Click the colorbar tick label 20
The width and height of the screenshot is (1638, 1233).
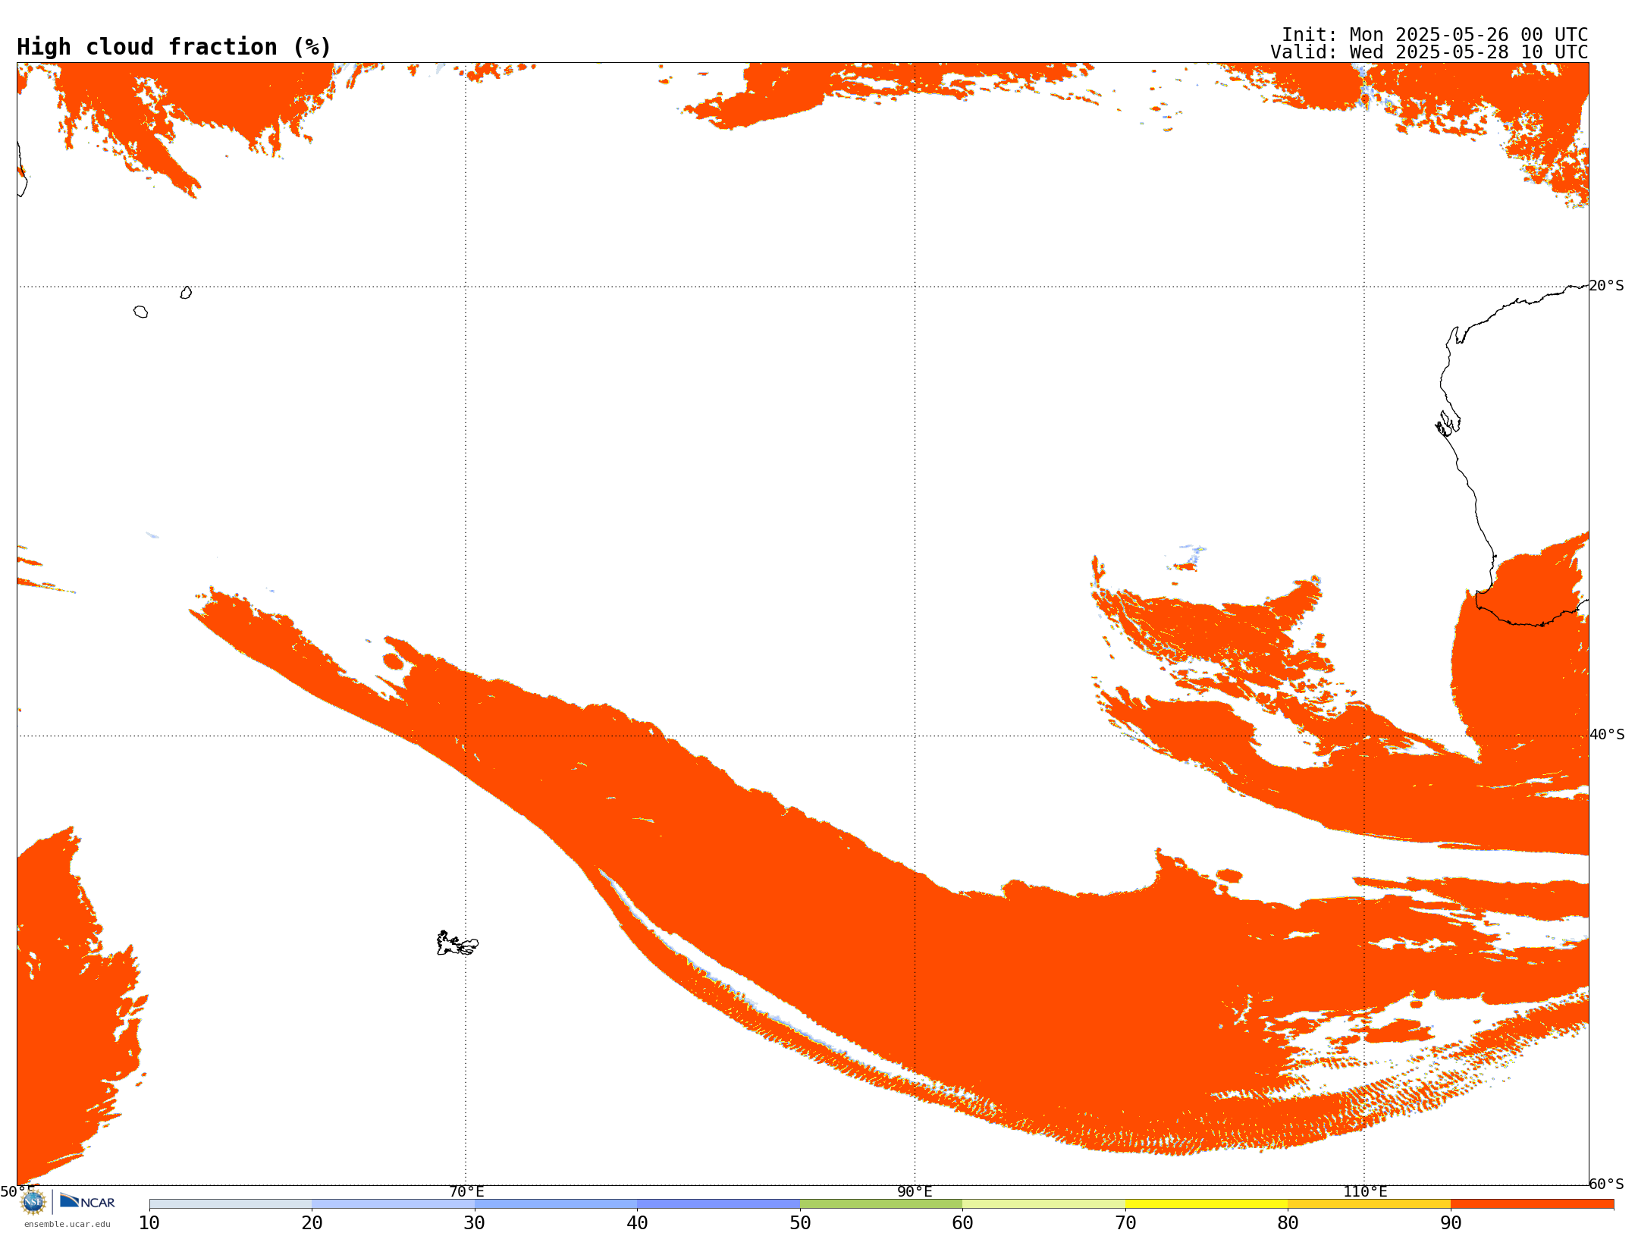click(x=312, y=1222)
